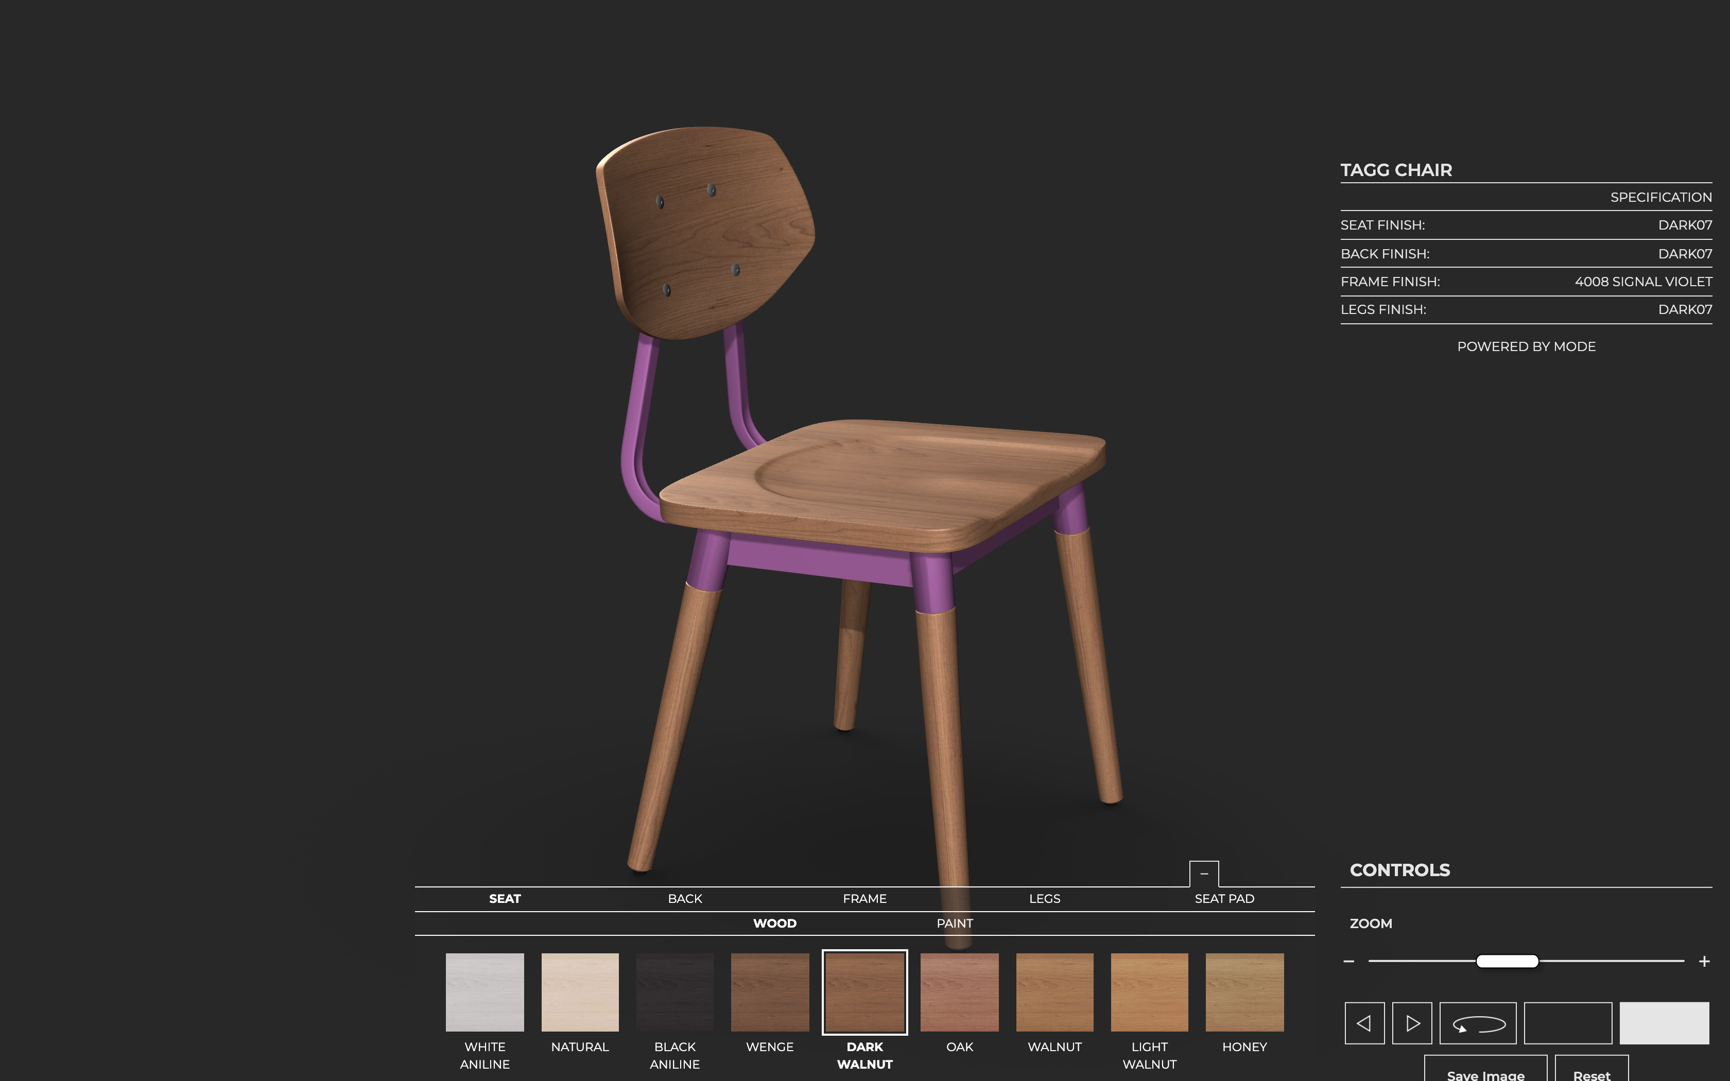Collapse options panel with minus tab
The height and width of the screenshot is (1081, 1730).
pyautogui.click(x=1204, y=874)
